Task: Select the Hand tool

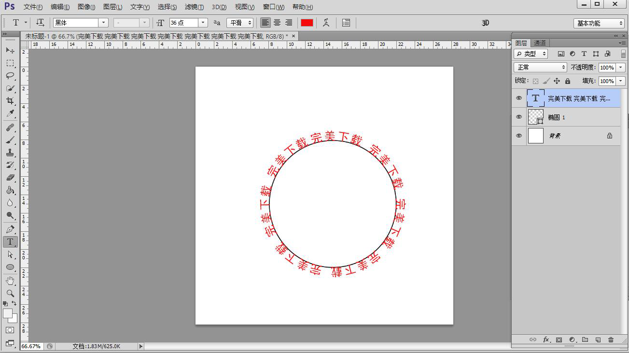Action: pos(10,281)
